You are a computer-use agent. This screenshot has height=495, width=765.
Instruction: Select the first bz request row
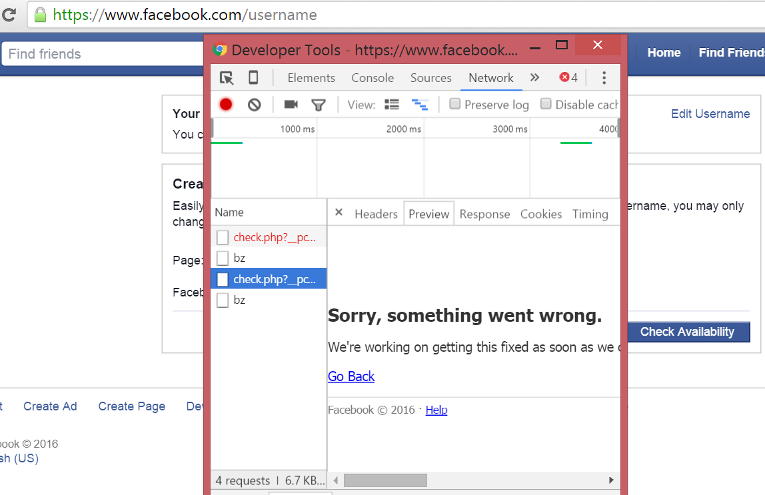[269, 258]
